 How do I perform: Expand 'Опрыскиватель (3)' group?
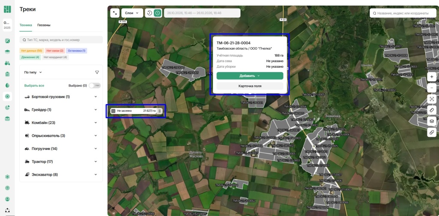61,136
